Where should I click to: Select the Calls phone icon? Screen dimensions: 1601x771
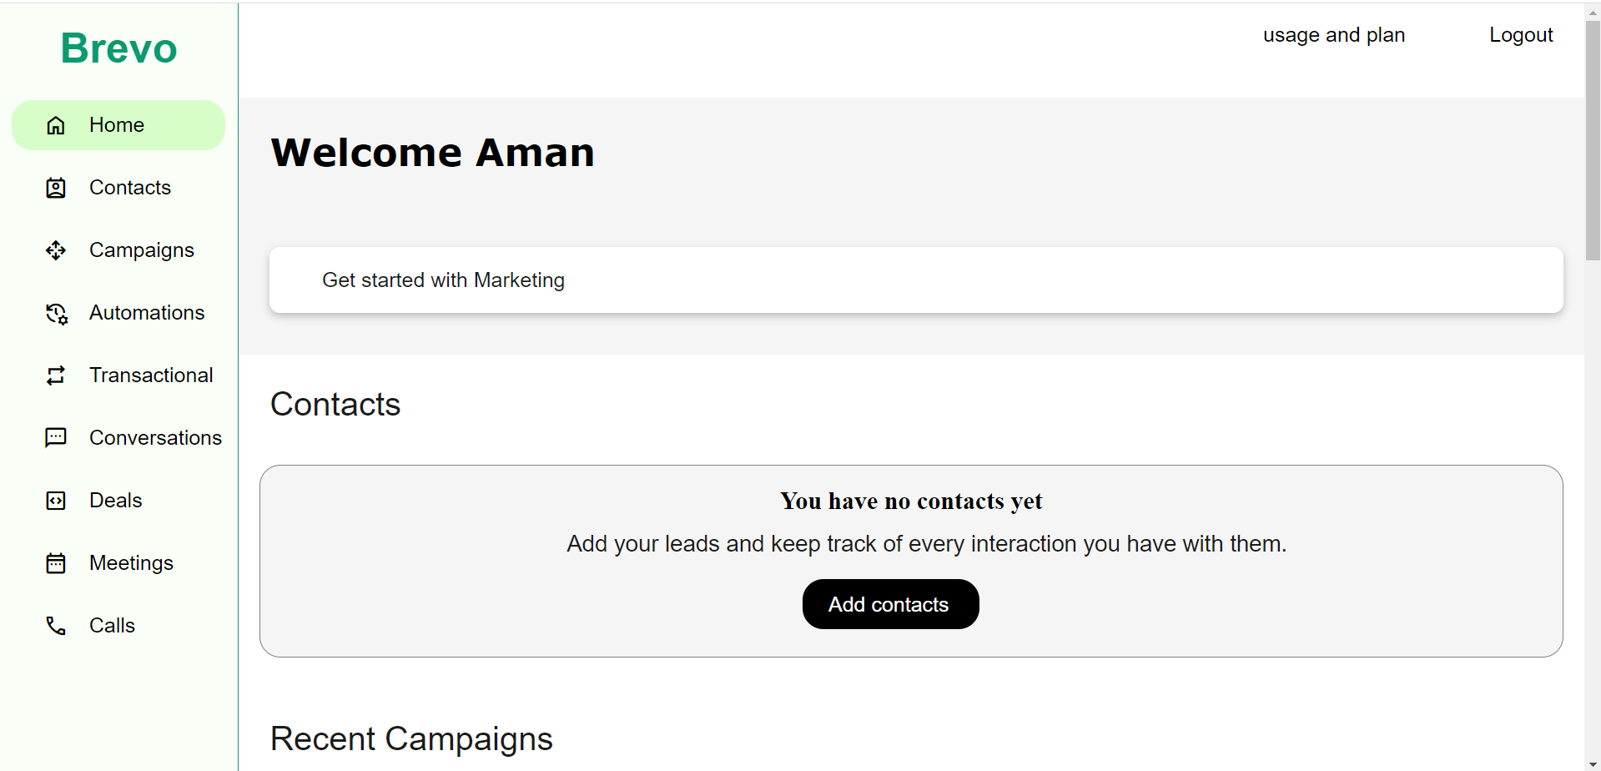tap(55, 625)
